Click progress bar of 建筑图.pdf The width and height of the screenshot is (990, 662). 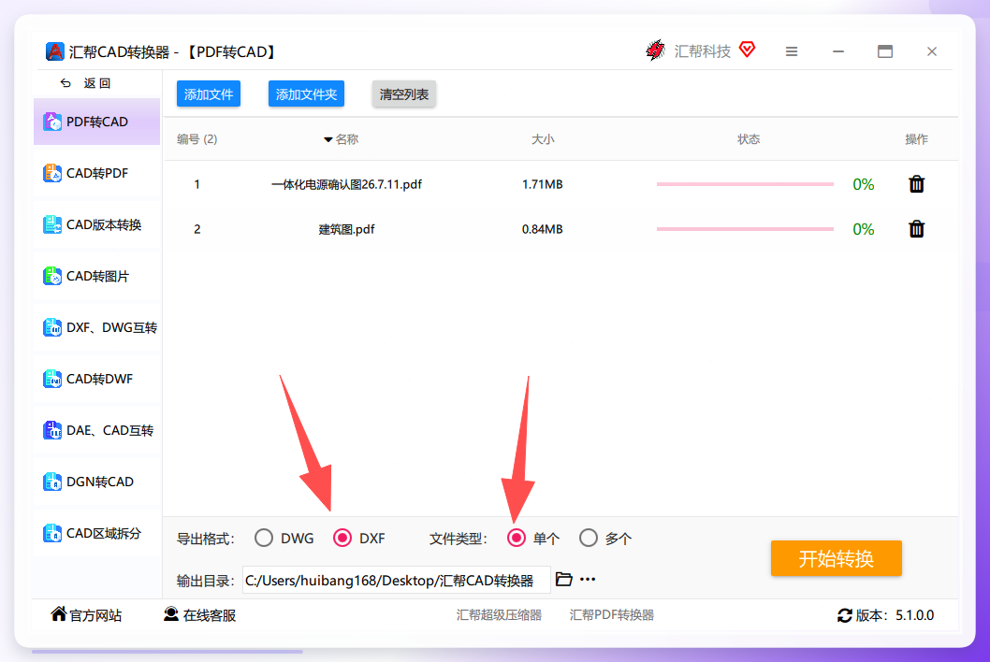point(745,229)
